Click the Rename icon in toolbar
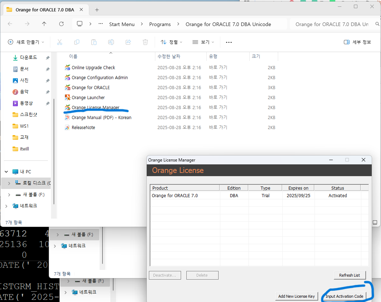 tap(111, 42)
